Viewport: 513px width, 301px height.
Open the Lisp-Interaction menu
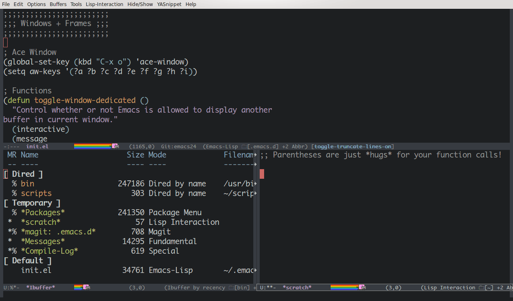point(104,4)
